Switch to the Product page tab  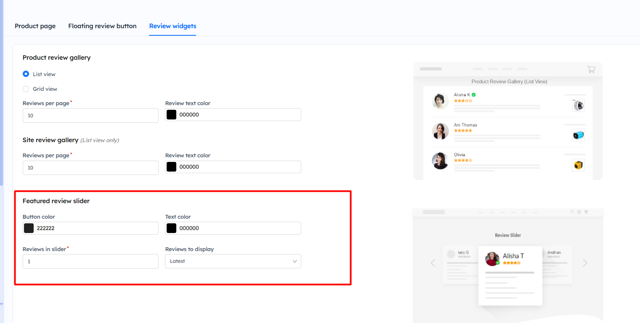point(35,26)
